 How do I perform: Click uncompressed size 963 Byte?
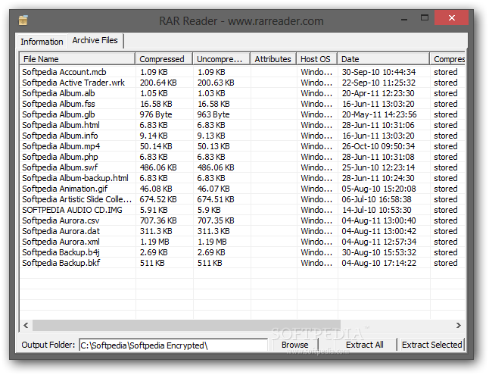pos(213,114)
